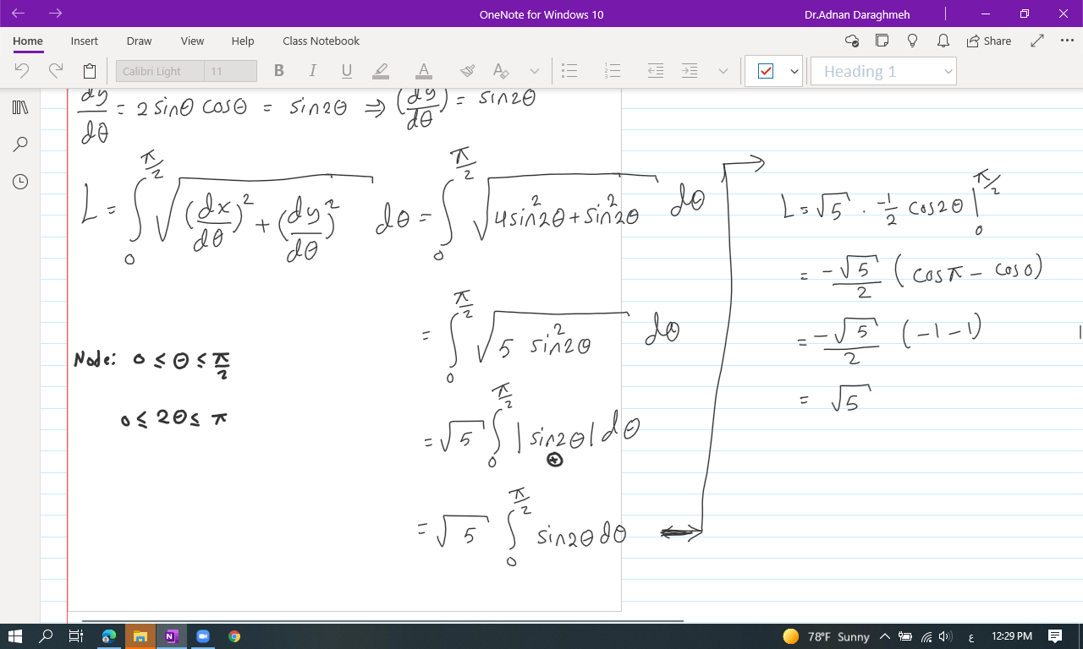The height and width of the screenshot is (649, 1083).
Task: Apply the font color
Action: [x=424, y=71]
